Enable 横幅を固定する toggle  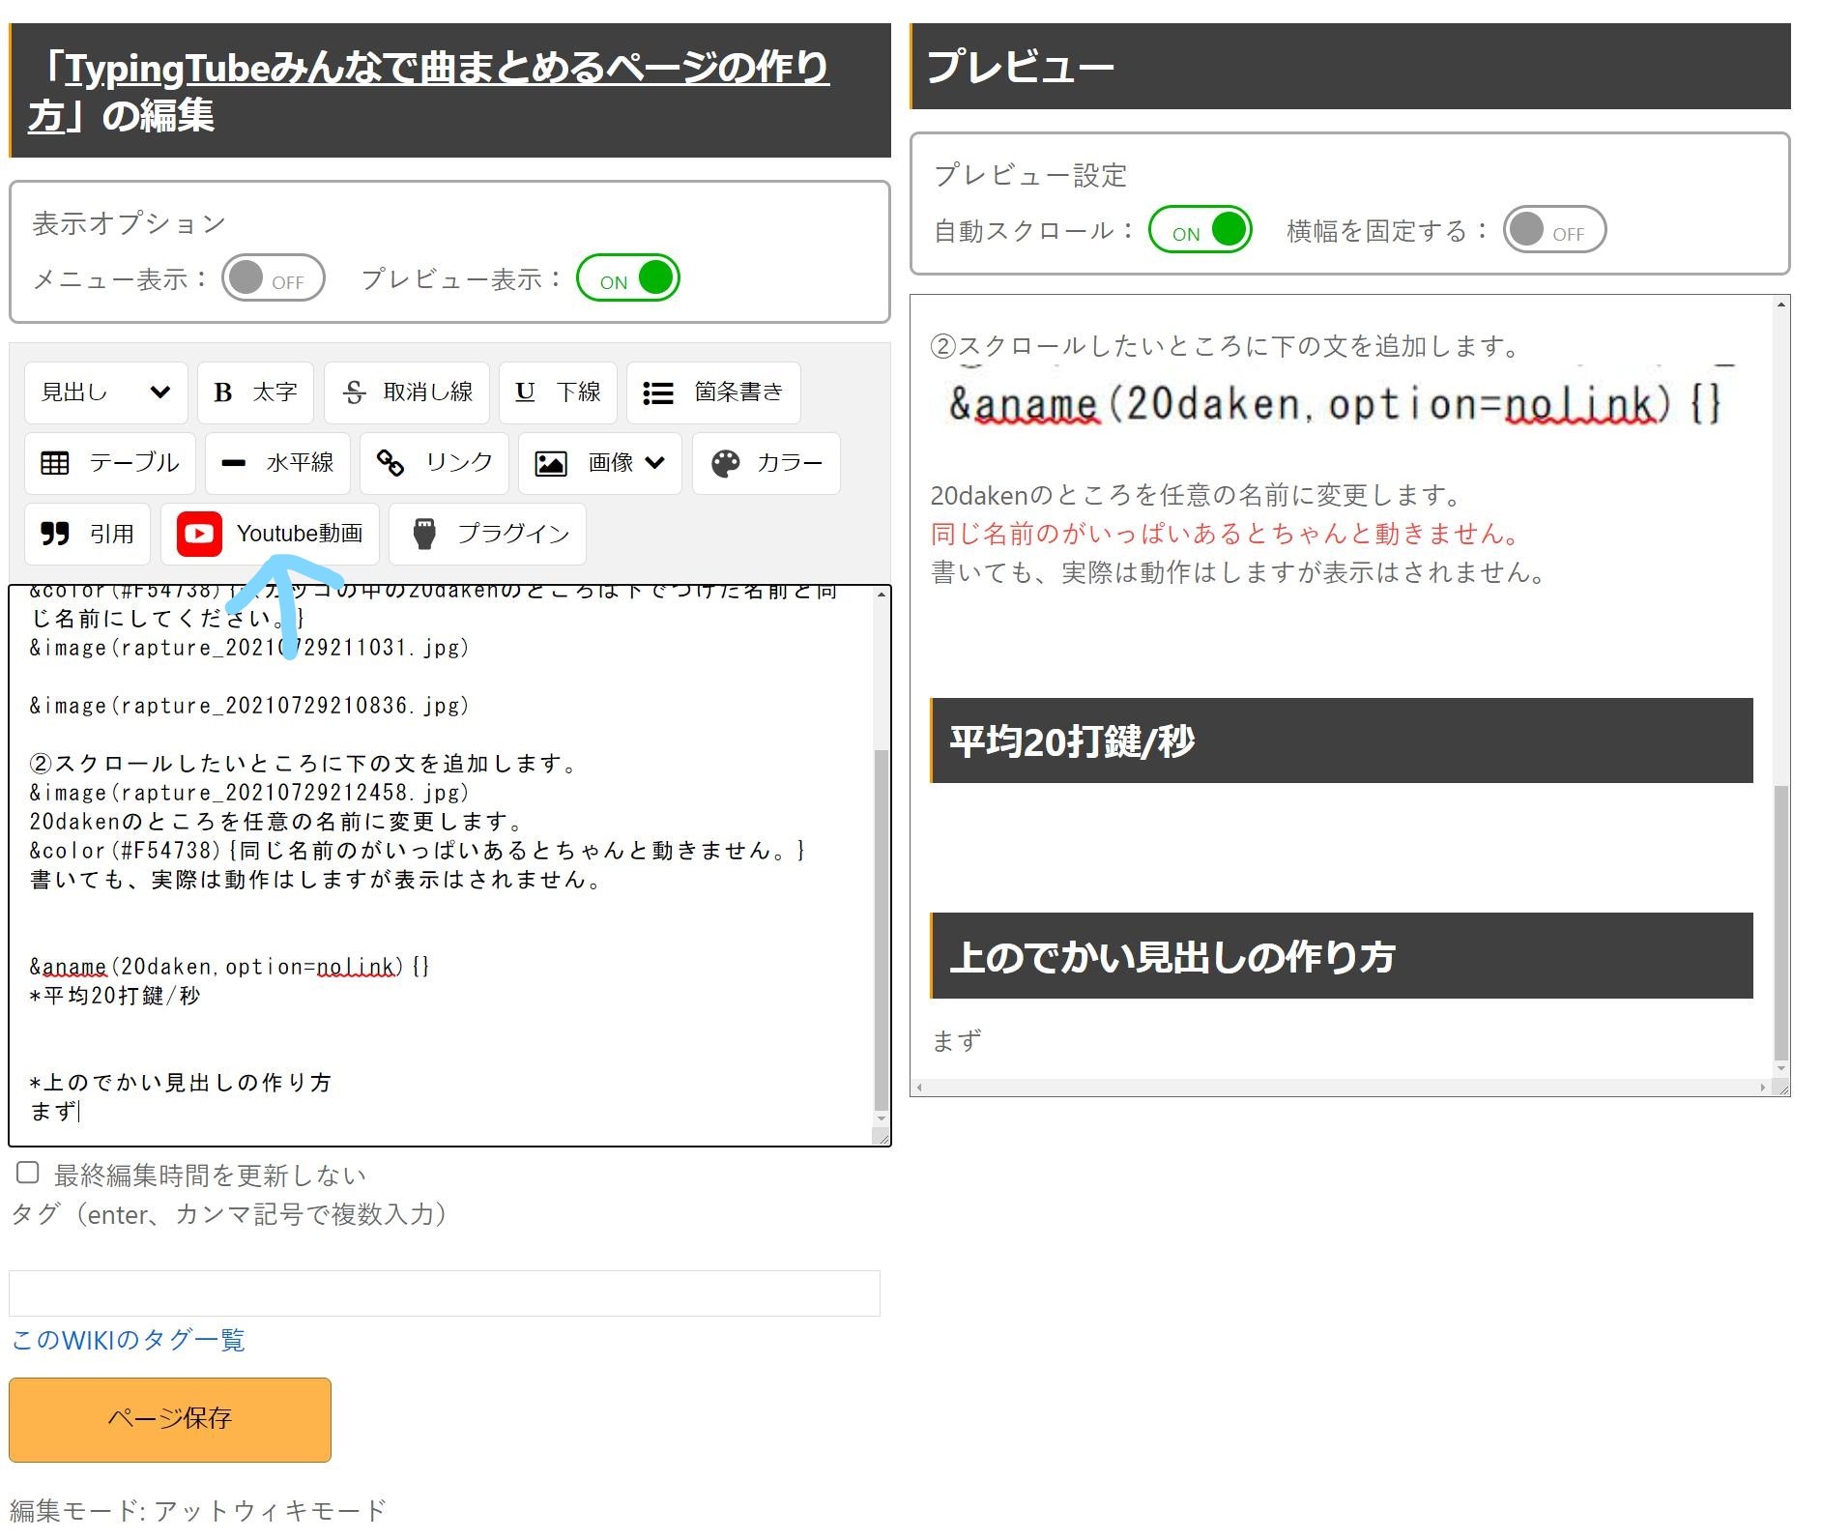click(x=1554, y=230)
